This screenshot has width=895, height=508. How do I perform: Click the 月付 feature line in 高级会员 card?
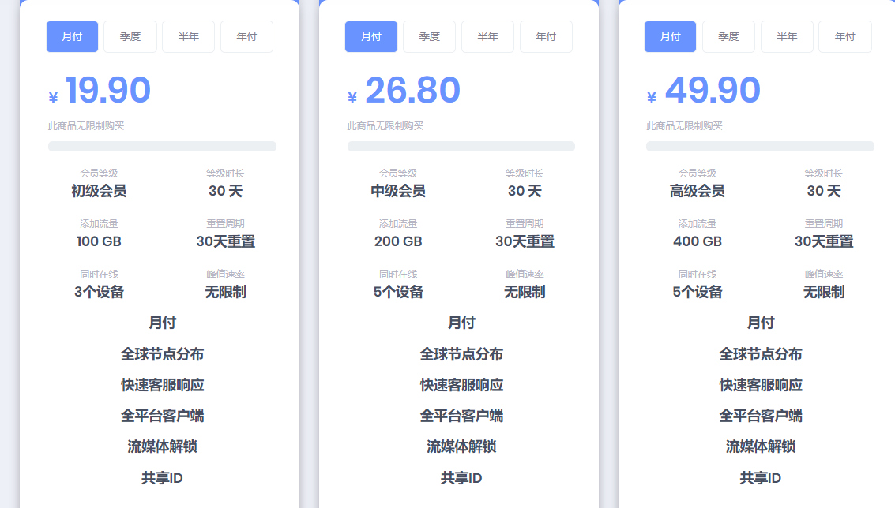760,323
